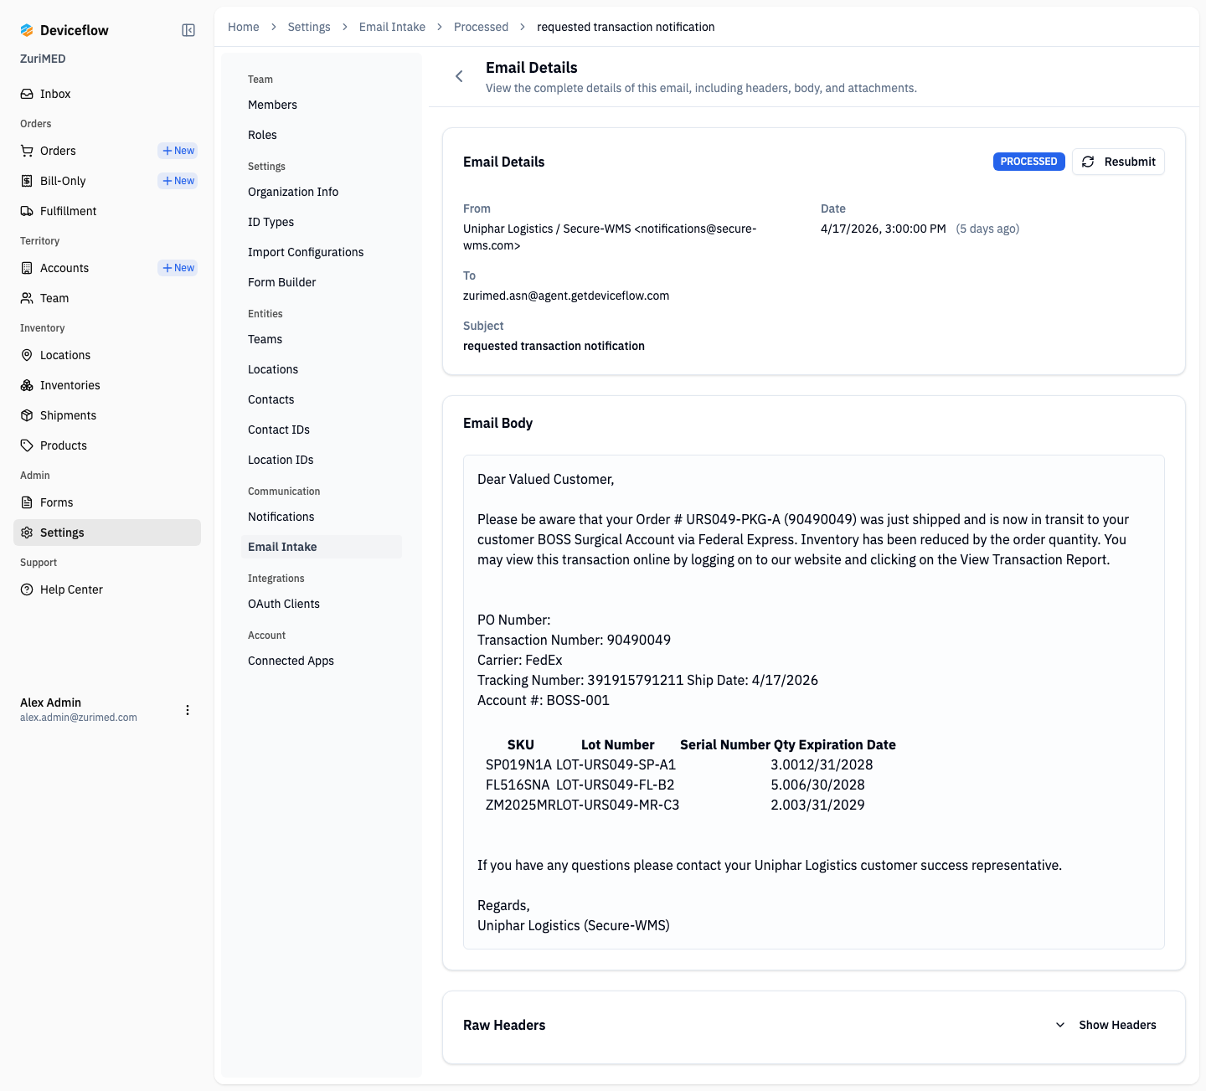Open Location IDs settings
This screenshot has height=1091, width=1206.
click(322, 460)
